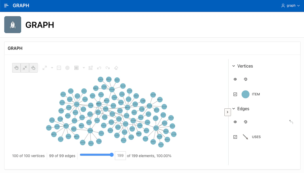Image resolution: width=304 pixels, height=173 pixels.
Task: Click the concentric circles focus icon
Action: [67, 68]
